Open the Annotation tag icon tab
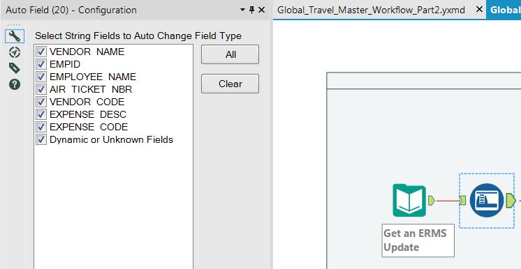This screenshot has height=269, width=521. (15, 68)
